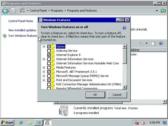Open the Start menu
The width and height of the screenshot is (168, 126).
7,123
